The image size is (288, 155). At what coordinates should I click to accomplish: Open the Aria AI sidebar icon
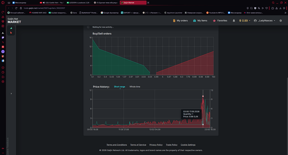(x=3, y=33)
